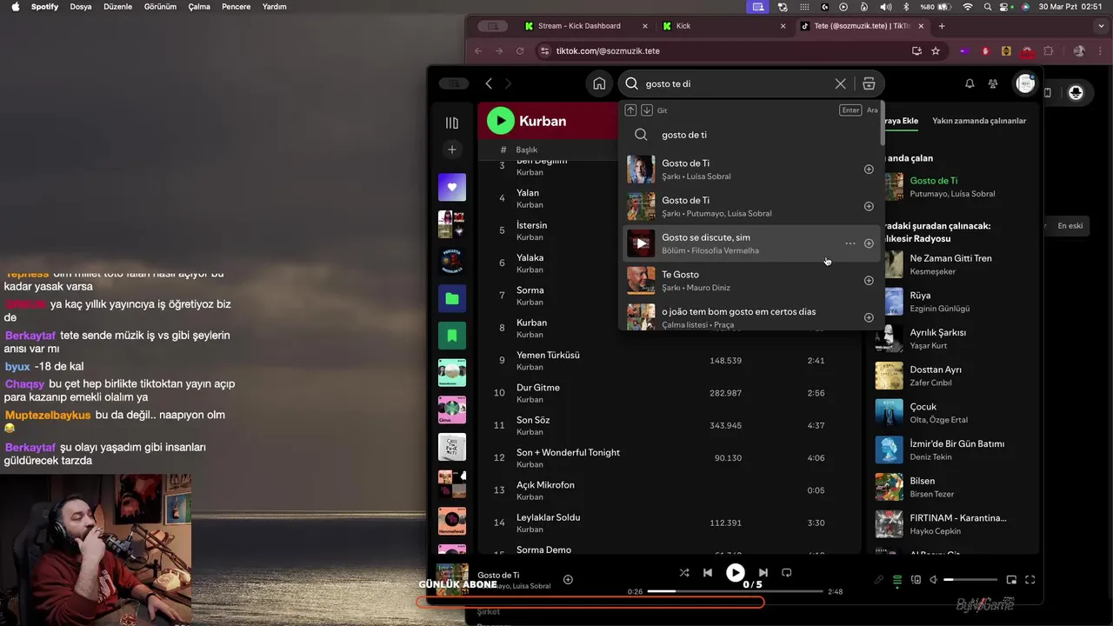Open a new browser tab with plus

tap(942, 26)
